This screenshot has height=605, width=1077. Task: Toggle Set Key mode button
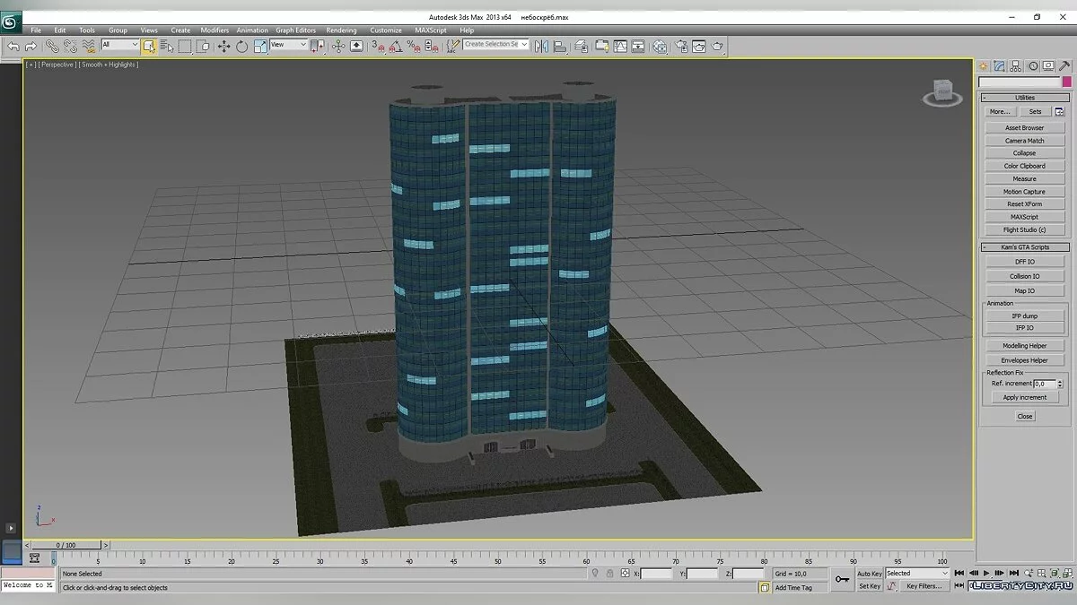(869, 586)
